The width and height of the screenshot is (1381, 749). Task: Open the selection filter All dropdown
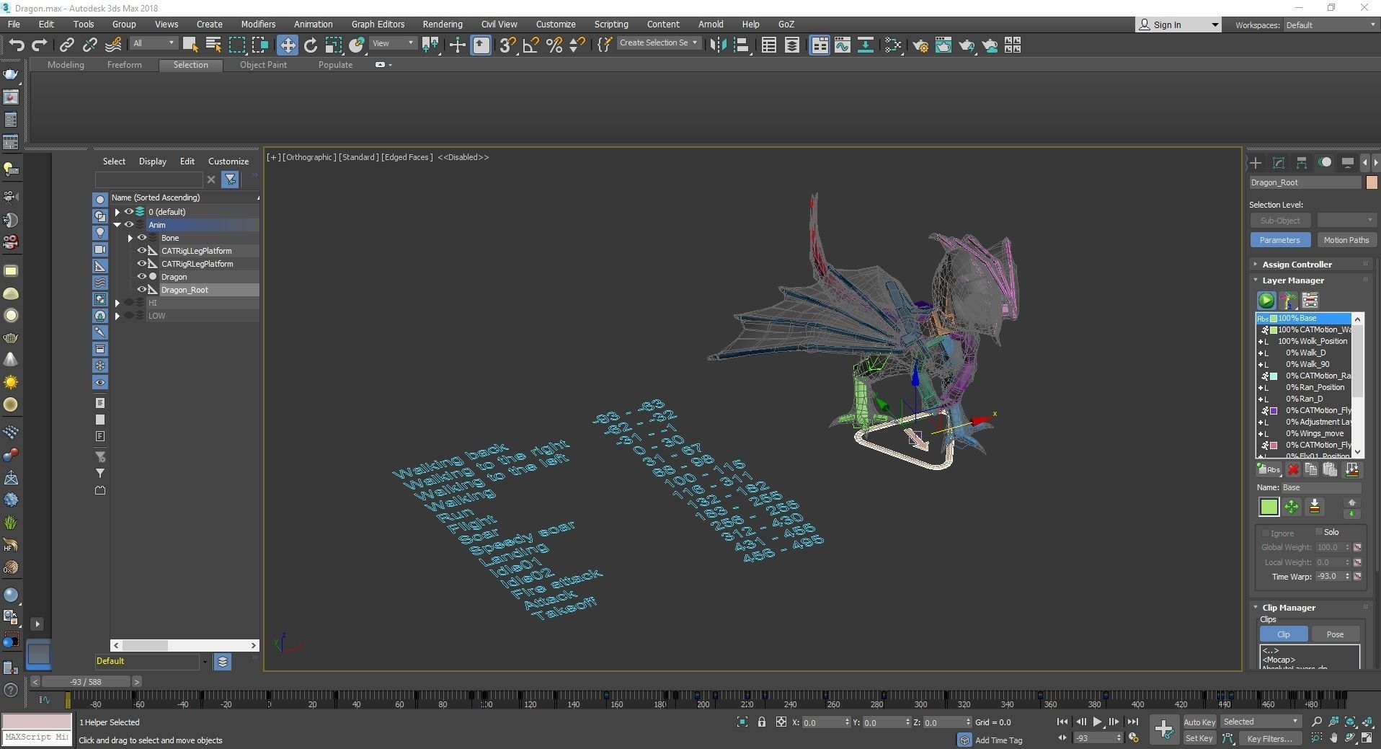pos(154,43)
